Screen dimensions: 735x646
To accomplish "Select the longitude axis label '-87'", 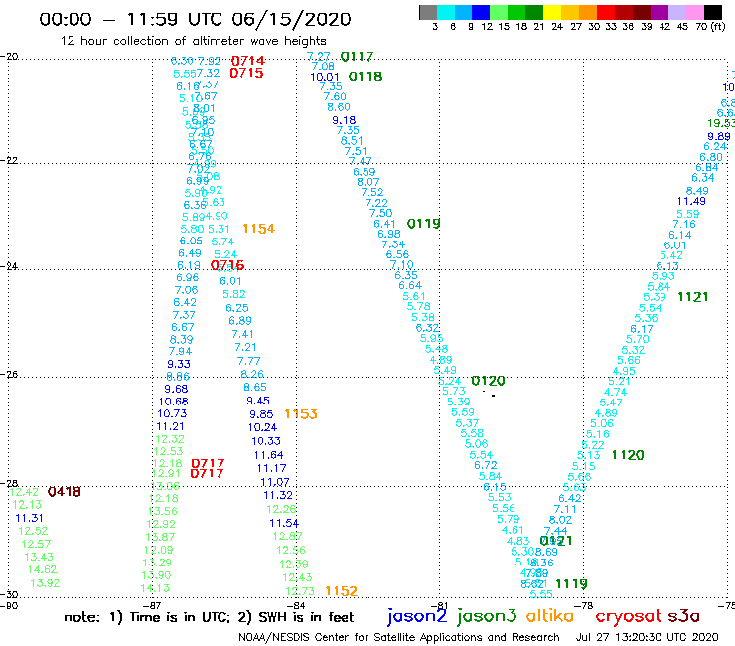I will click(x=152, y=605).
